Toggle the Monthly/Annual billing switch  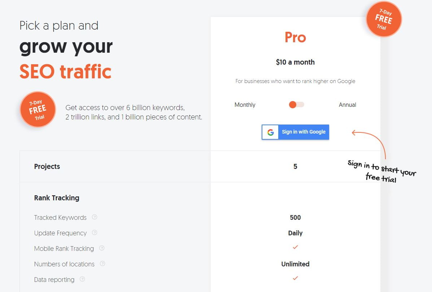tap(296, 105)
